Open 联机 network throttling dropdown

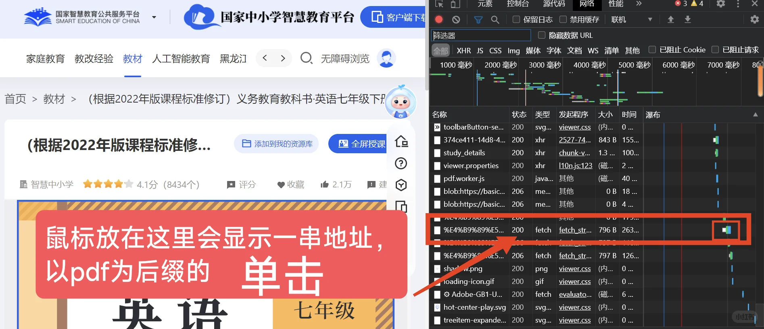631,19
